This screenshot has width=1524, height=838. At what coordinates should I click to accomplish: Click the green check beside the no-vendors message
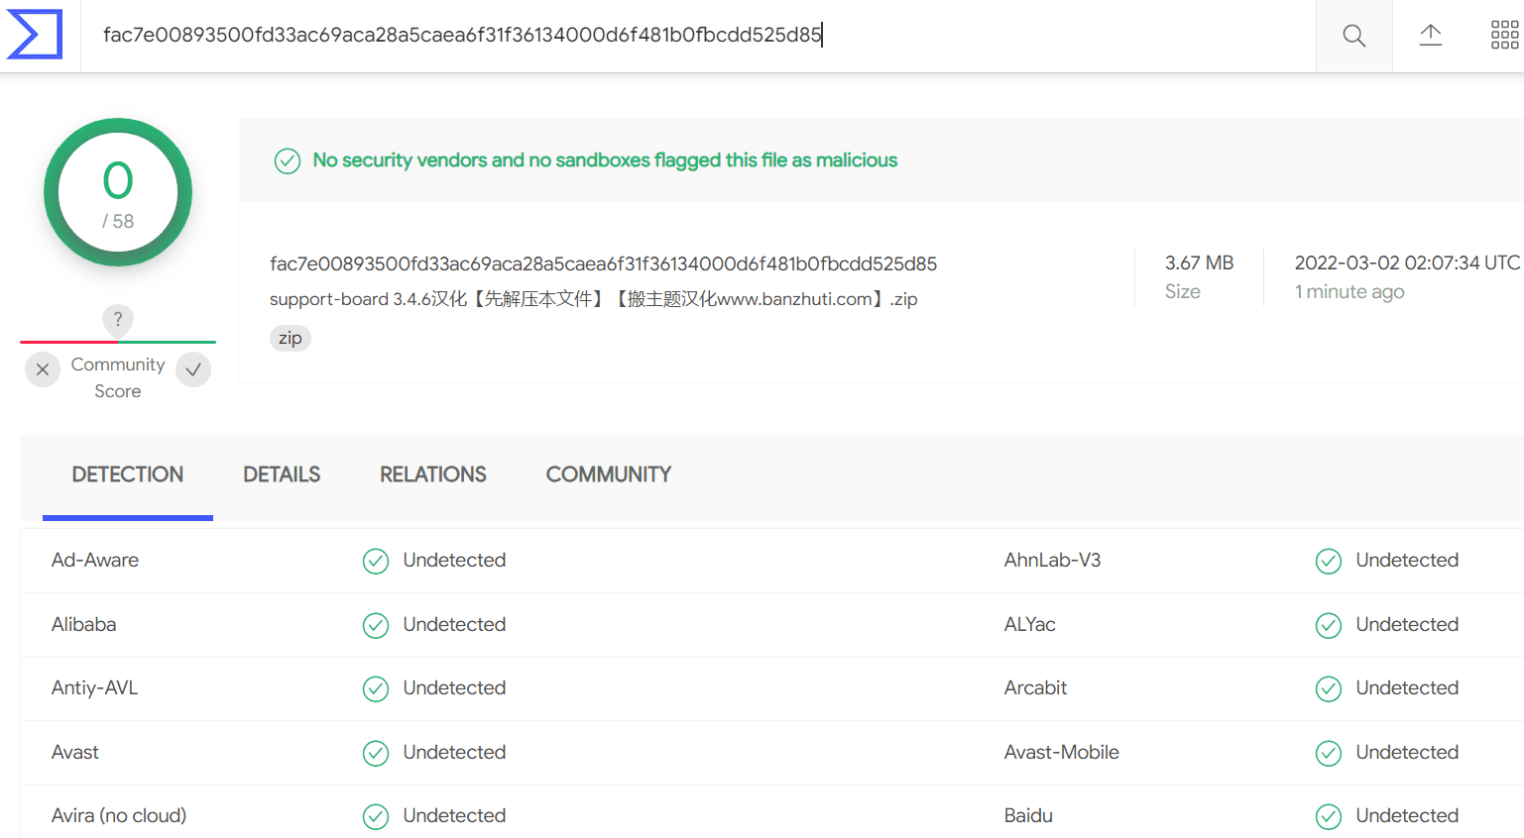click(288, 160)
